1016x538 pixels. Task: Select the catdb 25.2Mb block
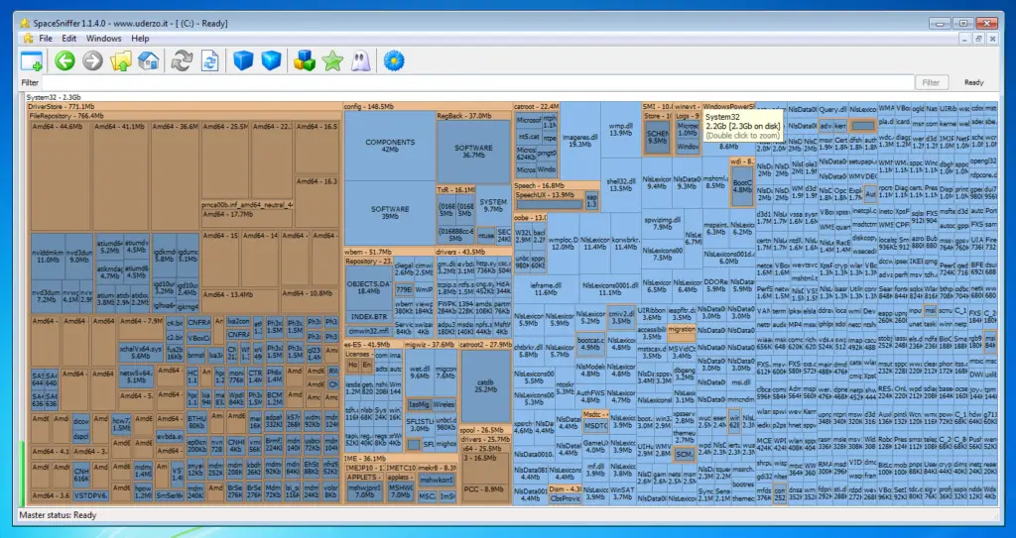point(486,385)
